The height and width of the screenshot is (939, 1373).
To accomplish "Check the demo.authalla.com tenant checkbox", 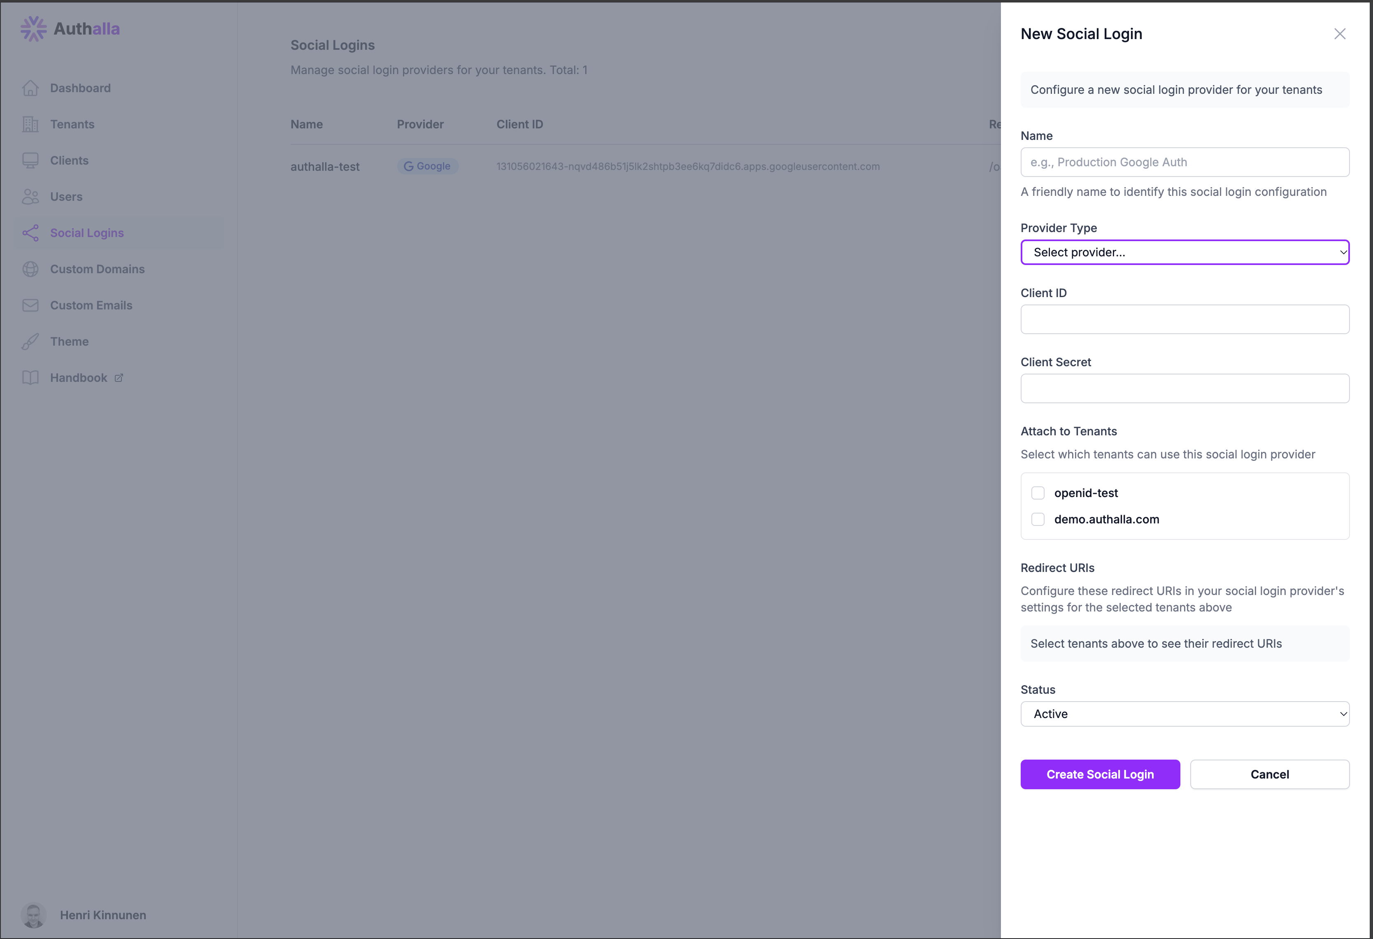I will click(x=1038, y=519).
